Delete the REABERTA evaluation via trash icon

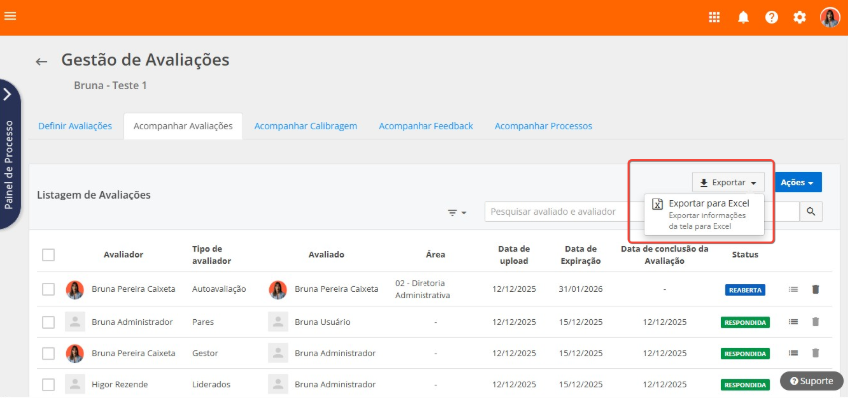816,290
